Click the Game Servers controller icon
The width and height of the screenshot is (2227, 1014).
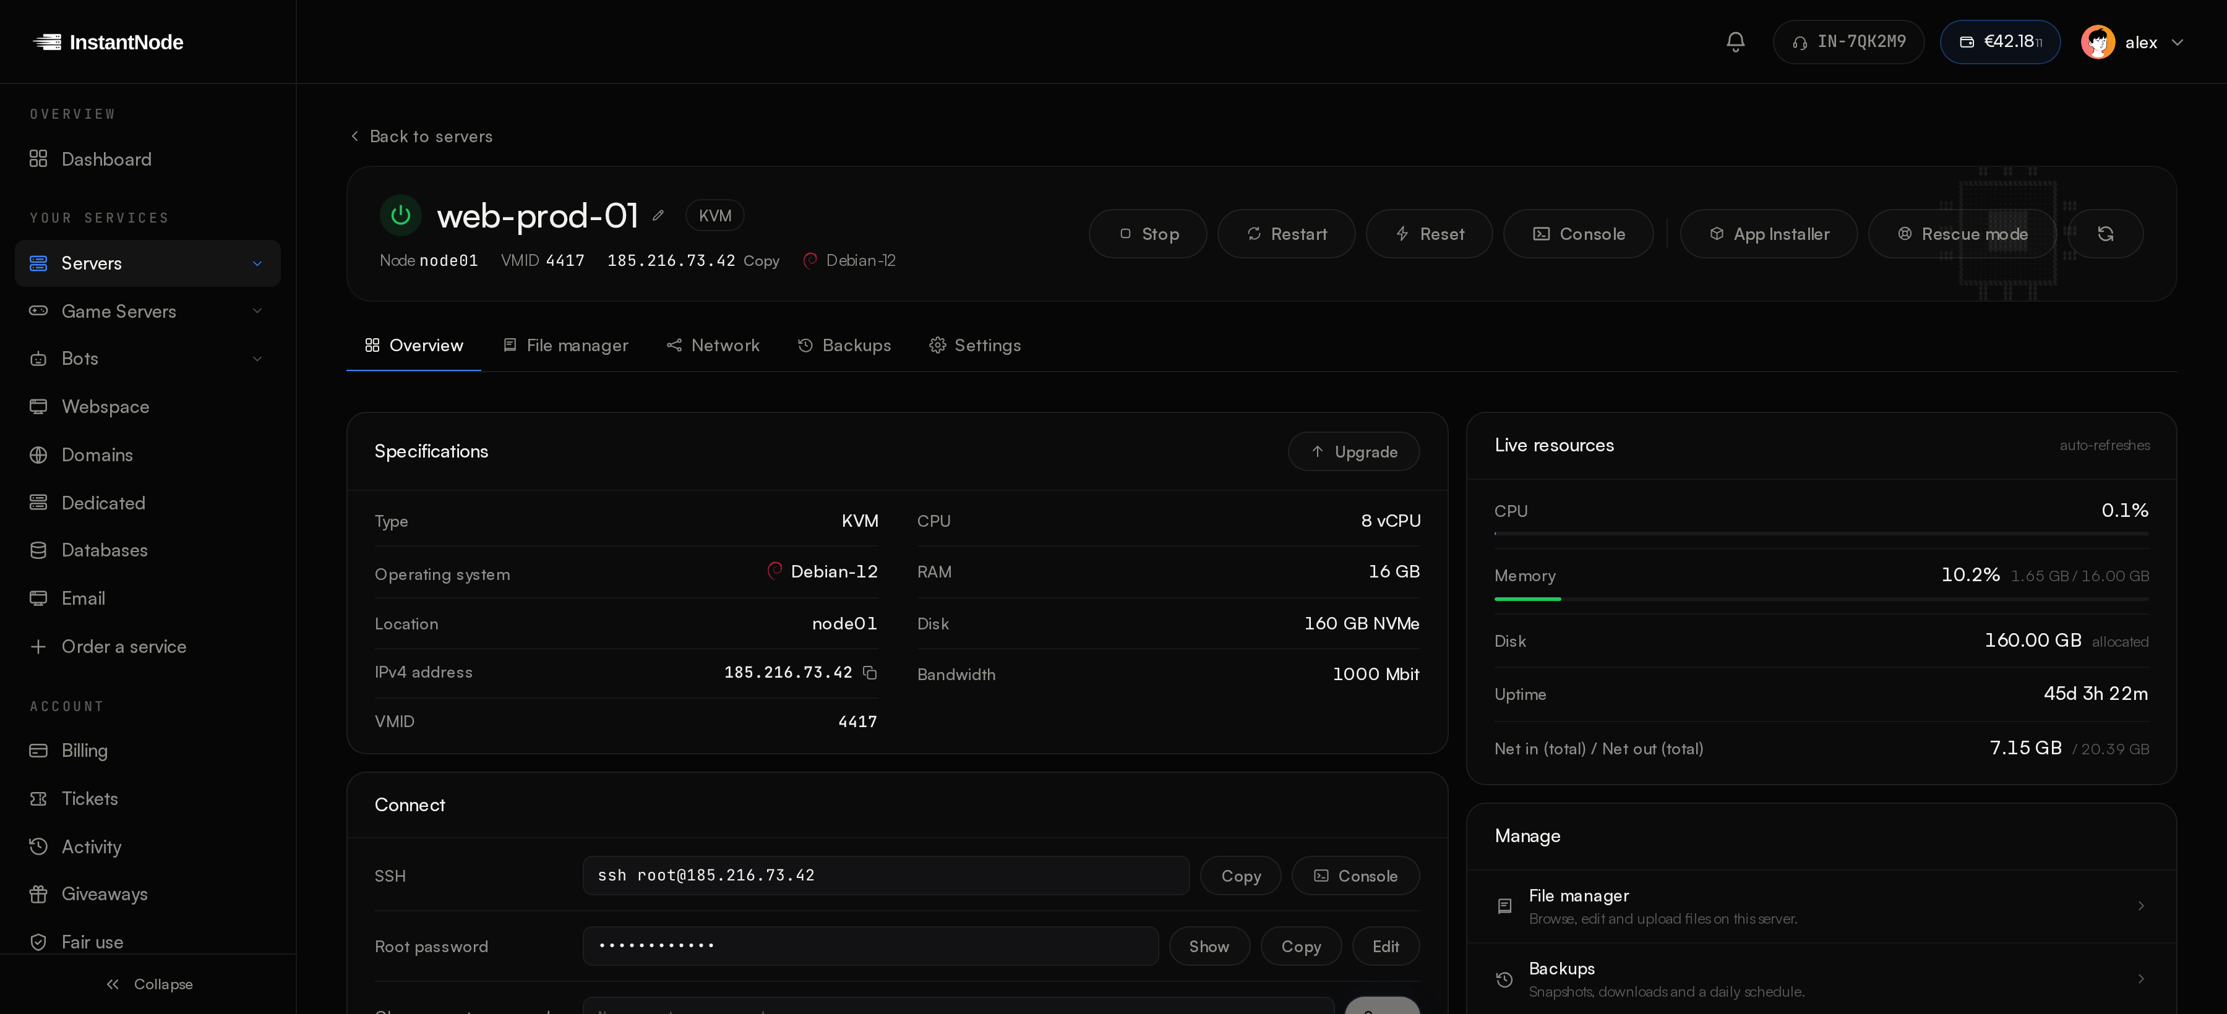click(x=38, y=311)
